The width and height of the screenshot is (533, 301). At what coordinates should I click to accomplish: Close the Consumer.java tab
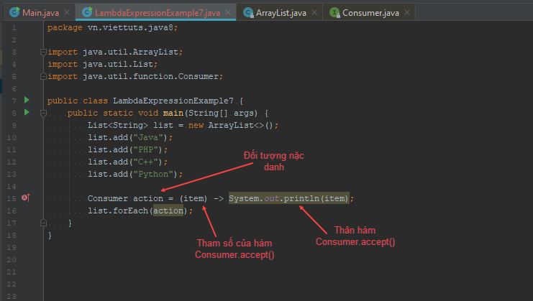pos(407,12)
